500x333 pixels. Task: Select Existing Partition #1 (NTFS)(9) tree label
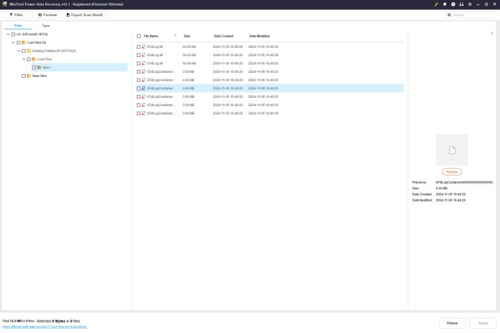[x=54, y=51]
